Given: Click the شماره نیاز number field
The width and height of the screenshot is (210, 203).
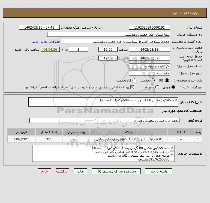Looking at the screenshot, I should pos(149,28).
